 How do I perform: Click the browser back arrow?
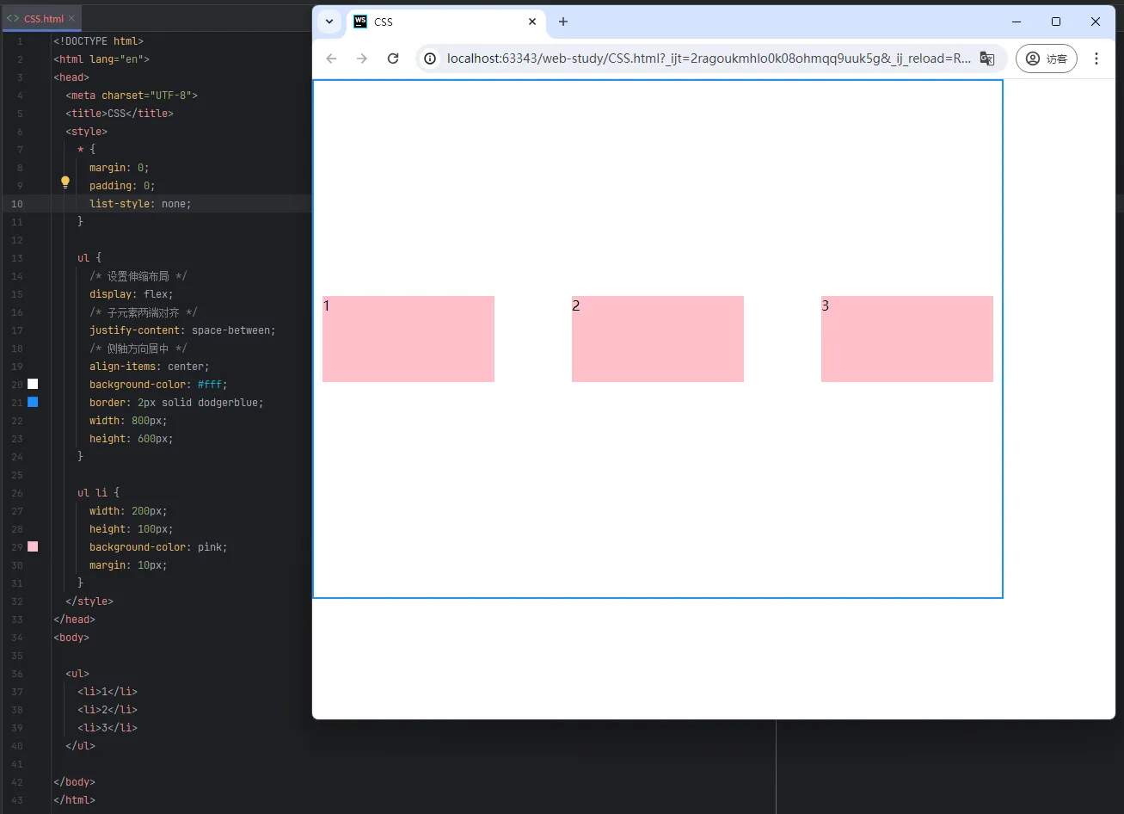coord(331,59)
